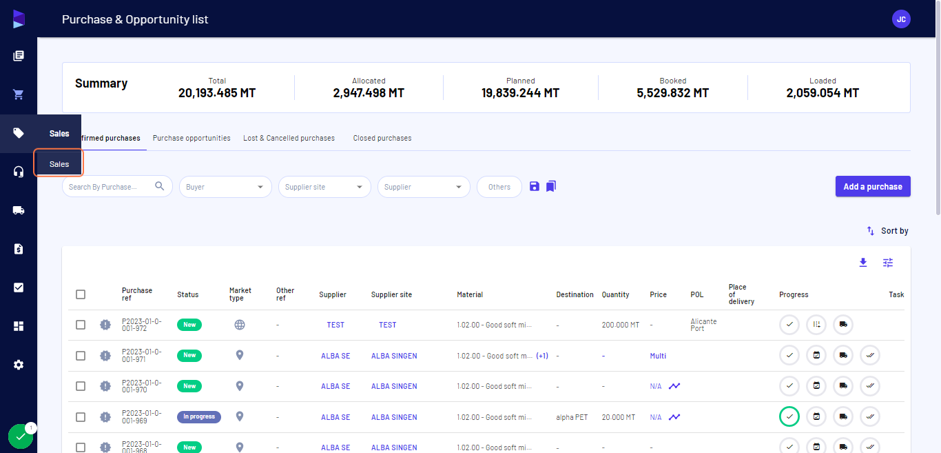
Task: Open the ALBA SE supplier link in row 001-970
Action: [x=335, y=386]
